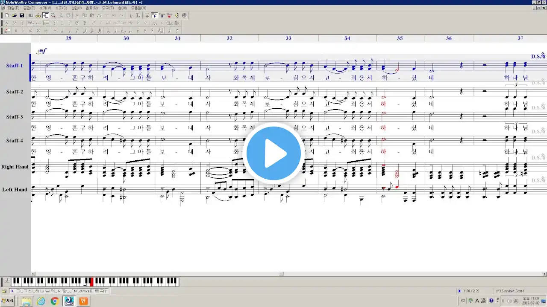Toggle the dotted note modifier

click(x=108, y=31)
